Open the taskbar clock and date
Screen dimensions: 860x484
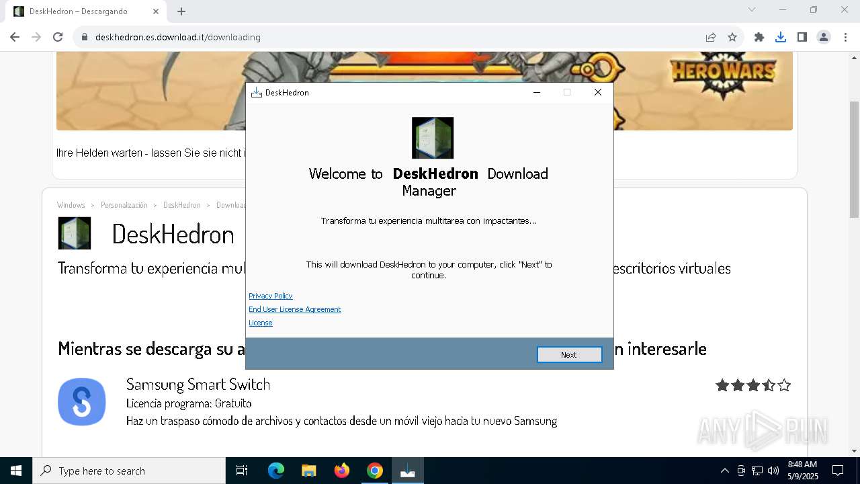(x=802, y=471)
